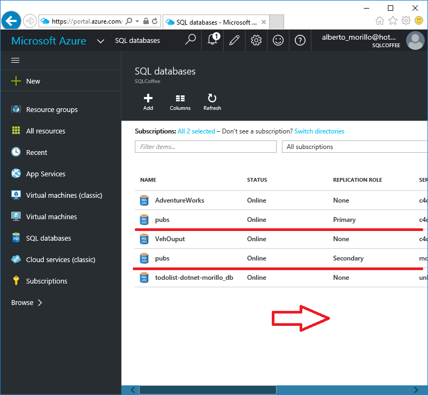Open the pubs database with Secondary role
The width and height of the screenshot is (428, 395).
tap(281, 258)
